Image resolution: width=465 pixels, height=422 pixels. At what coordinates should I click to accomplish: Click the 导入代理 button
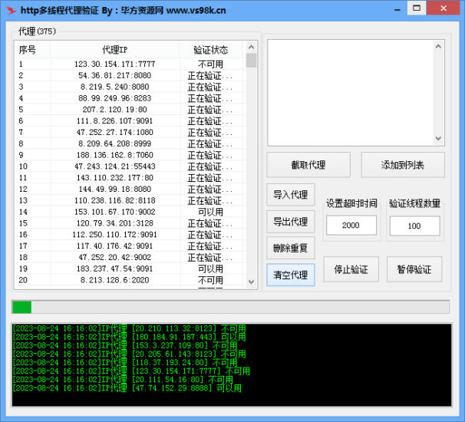pos(291,195)
